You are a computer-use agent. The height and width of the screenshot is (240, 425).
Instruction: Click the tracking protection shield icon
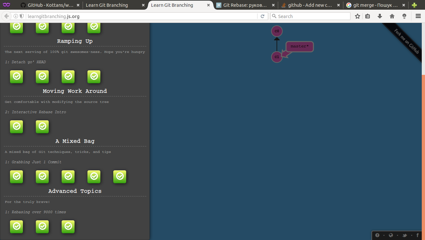tap(22, 16)
